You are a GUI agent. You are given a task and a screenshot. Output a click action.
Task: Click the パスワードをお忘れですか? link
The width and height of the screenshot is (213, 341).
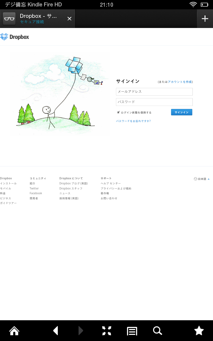pos(133,121)
